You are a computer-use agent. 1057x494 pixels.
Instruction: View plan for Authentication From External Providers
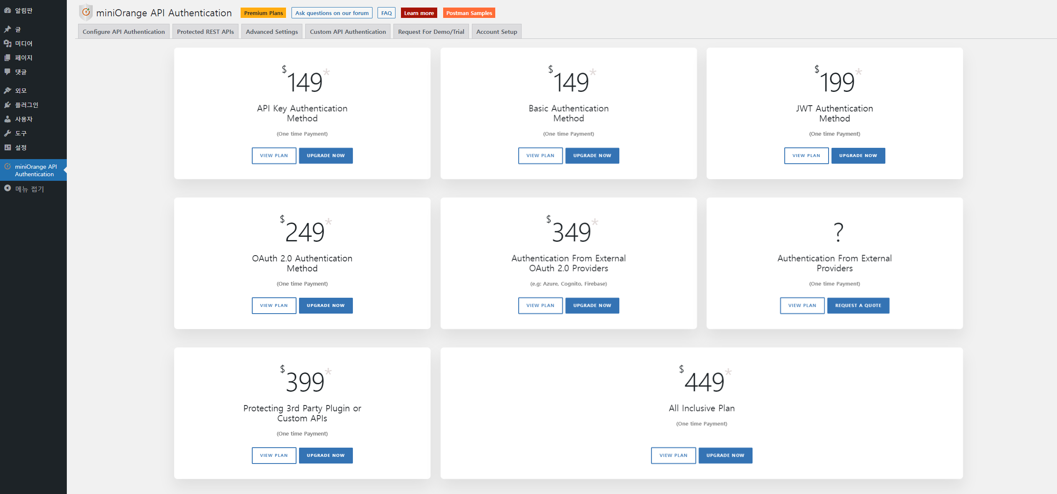802,305
